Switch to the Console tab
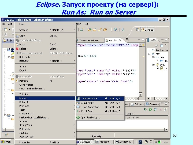Viewport: 193px width, 145px height. [152, 104]
